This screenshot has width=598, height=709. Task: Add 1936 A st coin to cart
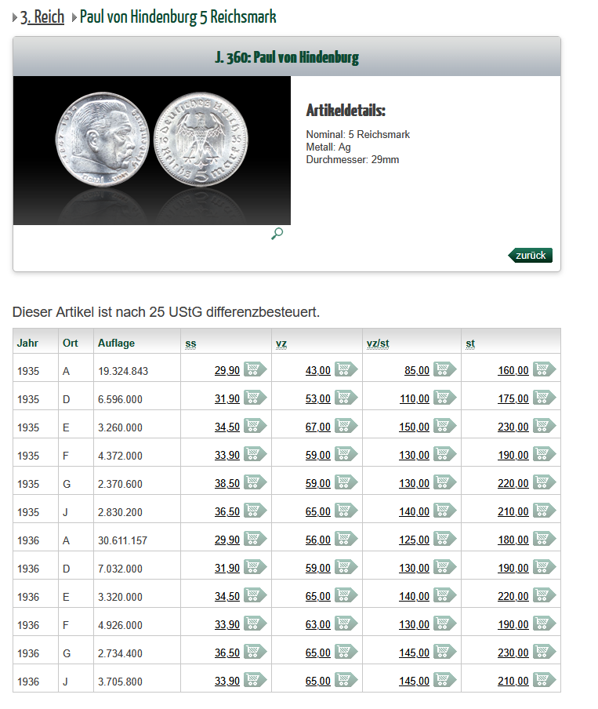pyautogui.click(x=544, y=539)
